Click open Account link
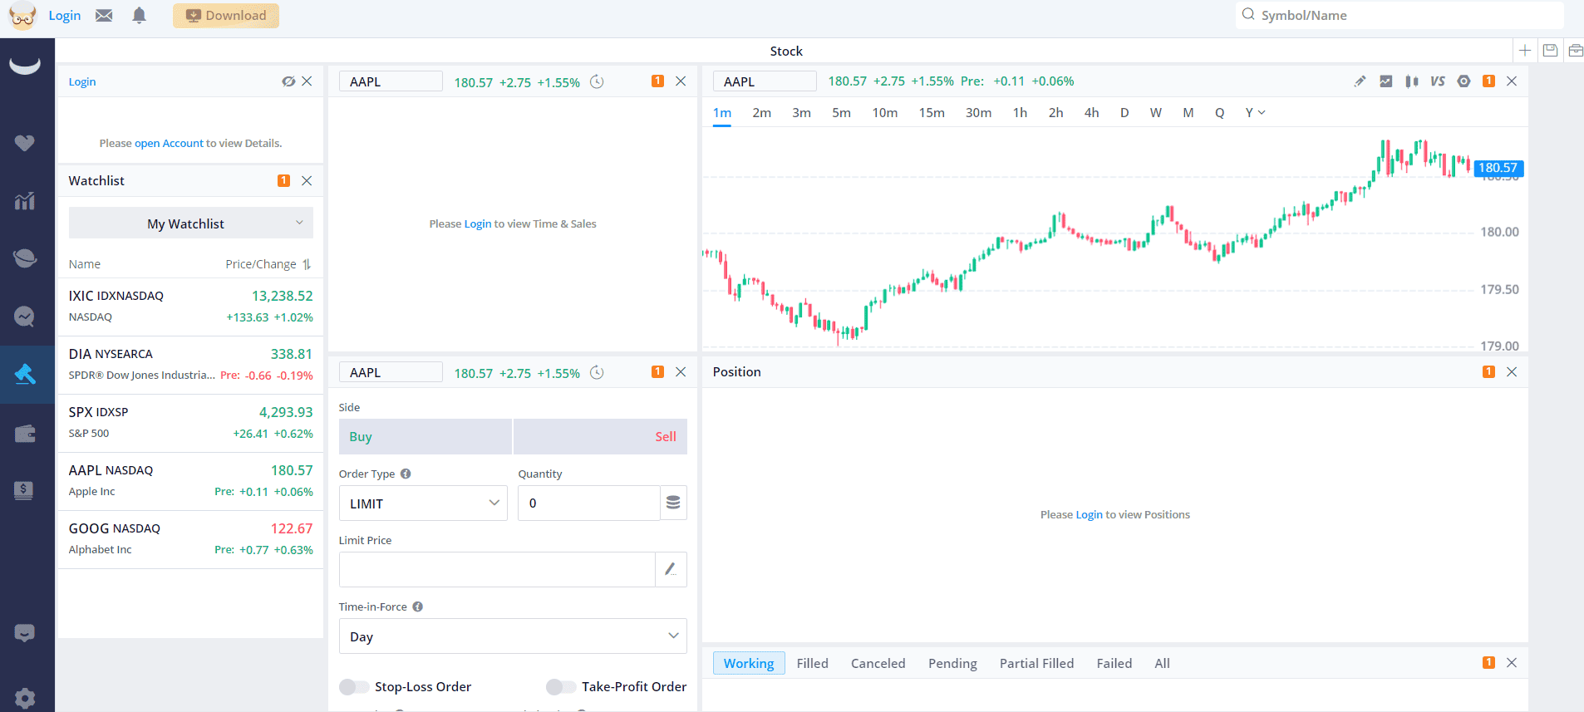 click(x=169, y=143)
